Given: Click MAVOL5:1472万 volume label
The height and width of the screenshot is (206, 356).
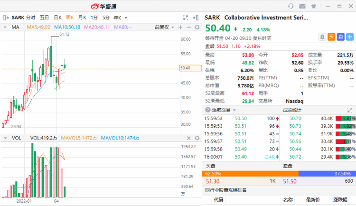Looking at the screenshot, I should (79, 138).
